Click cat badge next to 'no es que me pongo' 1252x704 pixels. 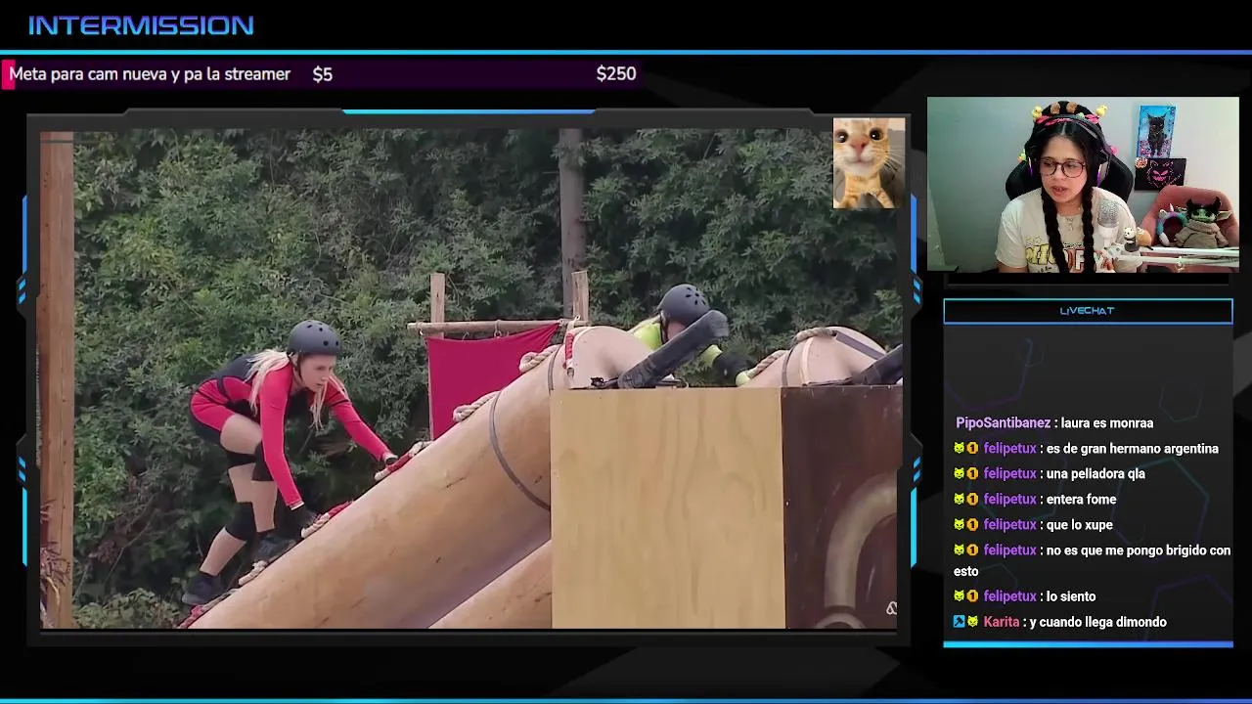(960, 550)
